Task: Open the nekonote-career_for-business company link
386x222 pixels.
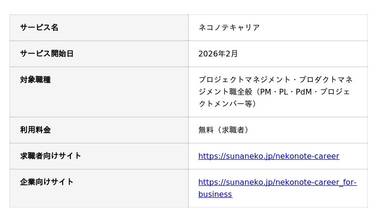Action: click(277, 182)
